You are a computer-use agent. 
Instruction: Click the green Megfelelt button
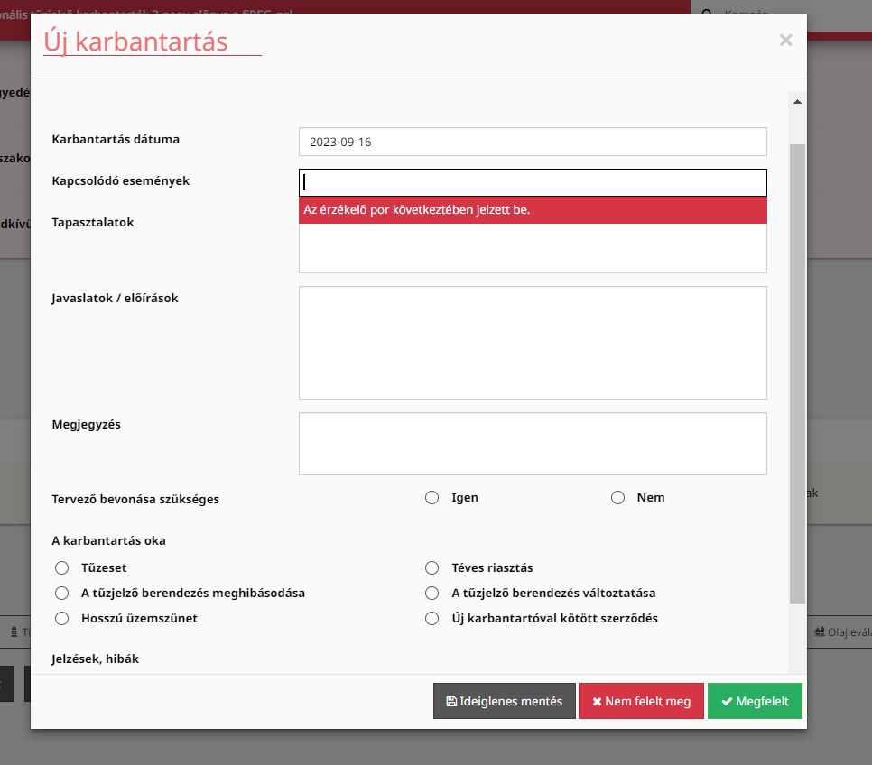click(x=755, y=701)
